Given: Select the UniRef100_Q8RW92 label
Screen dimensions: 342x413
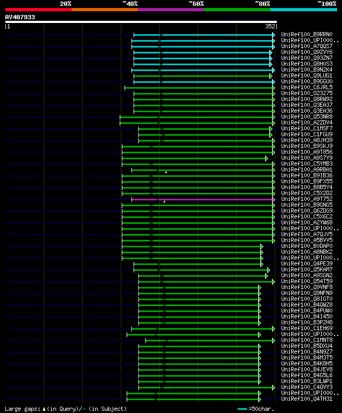Looking at the screenshot, I should tap(307, 99).
